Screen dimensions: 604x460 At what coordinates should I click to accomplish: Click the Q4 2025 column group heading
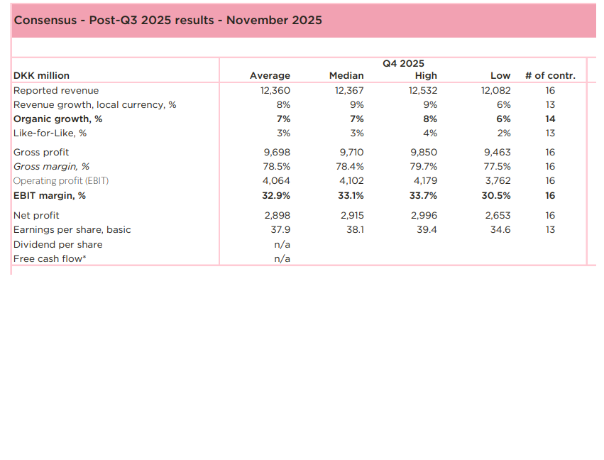[x=403, y=63]
